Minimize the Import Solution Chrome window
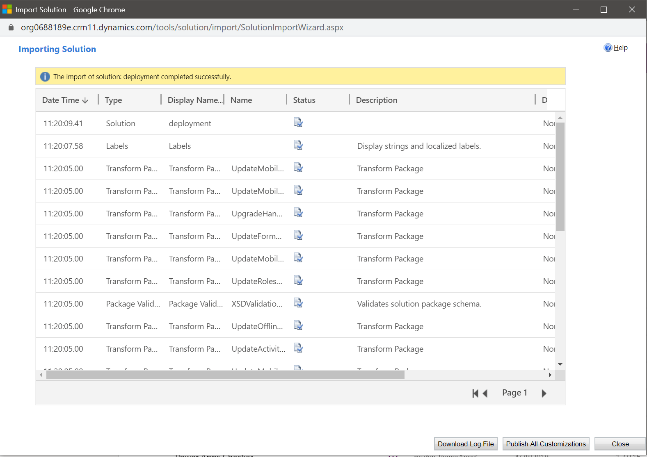Viewport: 647px width, 457px height. tap(576, 9)
